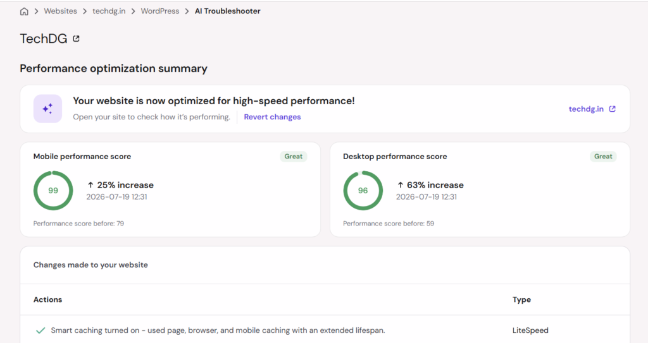Click 'Open your site to check' text
Viewport: 648px width, 343px height.
[152, 117]
